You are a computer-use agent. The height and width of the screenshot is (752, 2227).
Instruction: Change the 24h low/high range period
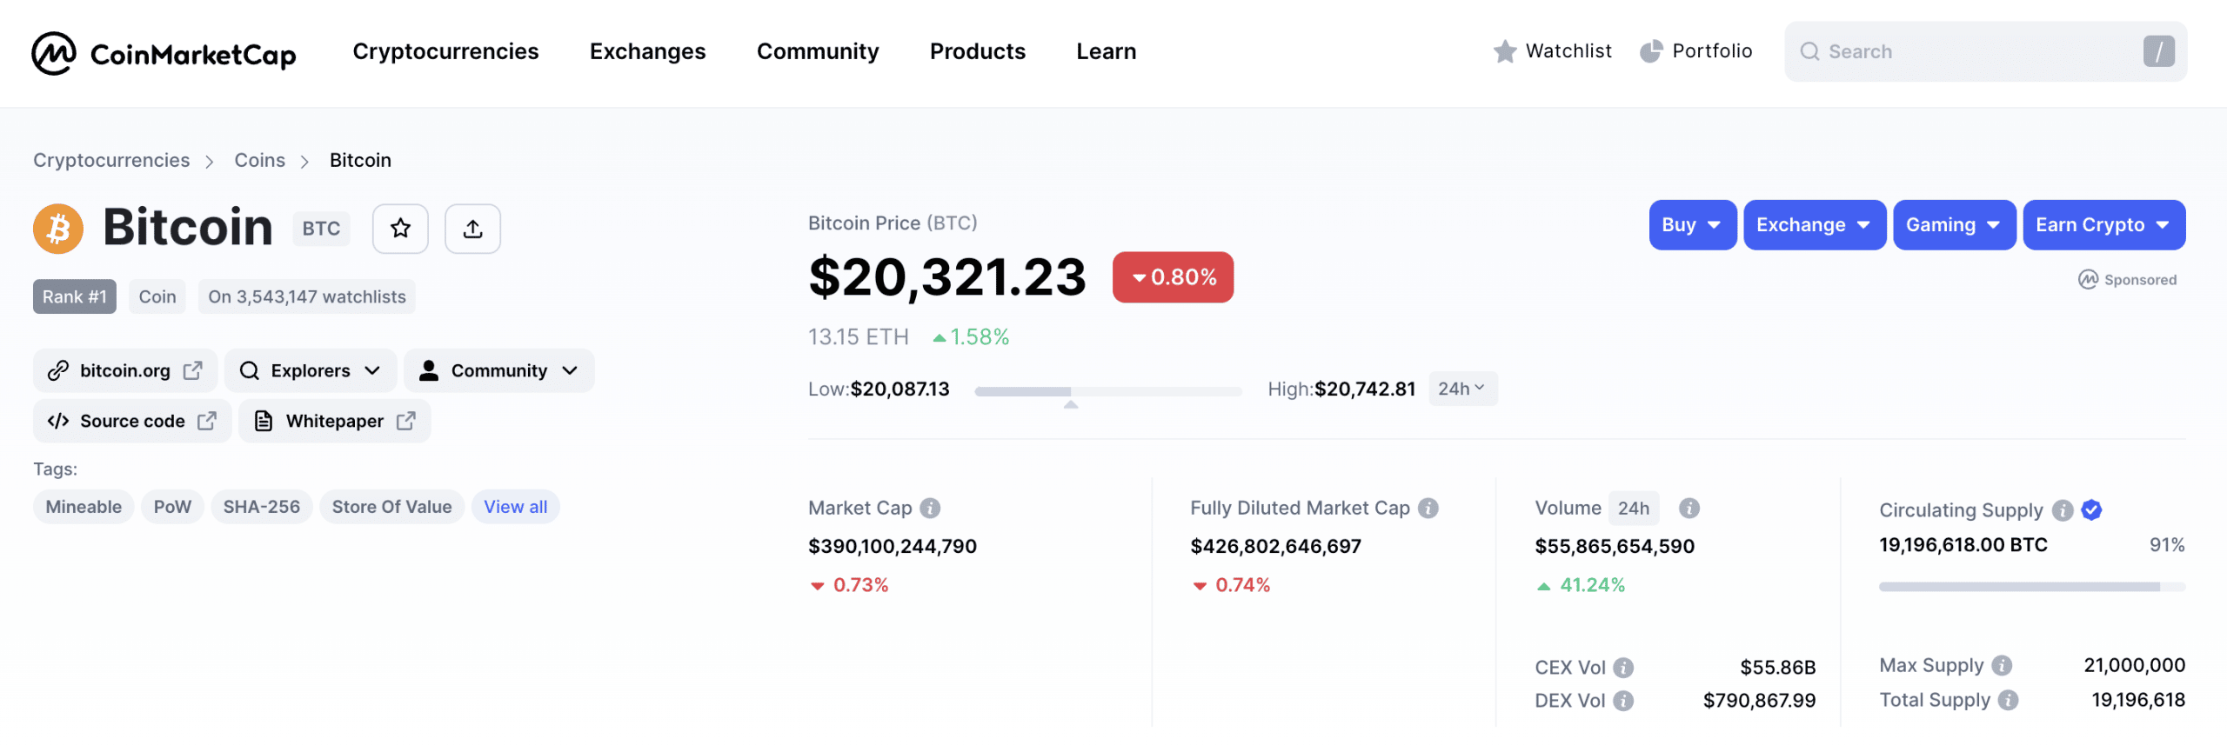pyautogui.click(x=1462, y=389)
